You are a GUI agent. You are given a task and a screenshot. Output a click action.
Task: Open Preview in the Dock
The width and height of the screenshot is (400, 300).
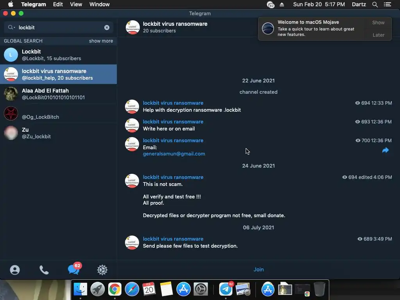coord(243,289)
